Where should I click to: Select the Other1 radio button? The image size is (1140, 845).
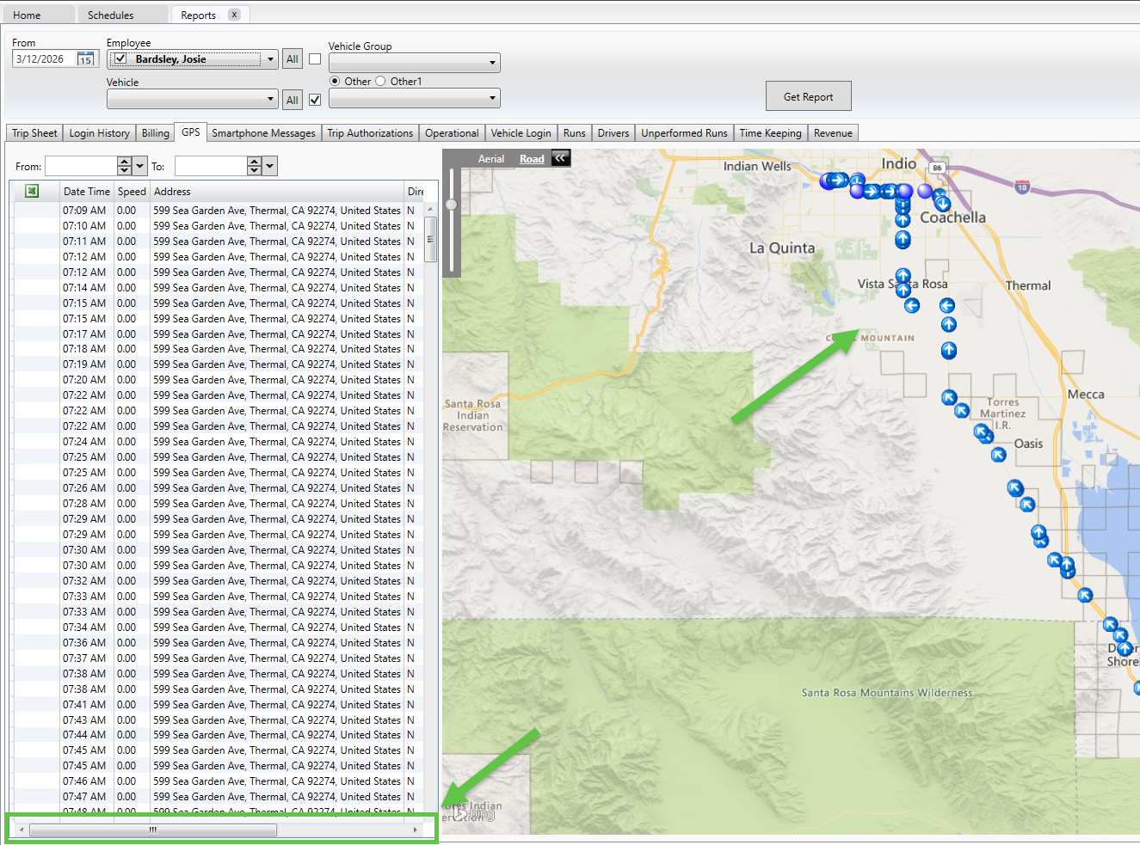(380, 82)
